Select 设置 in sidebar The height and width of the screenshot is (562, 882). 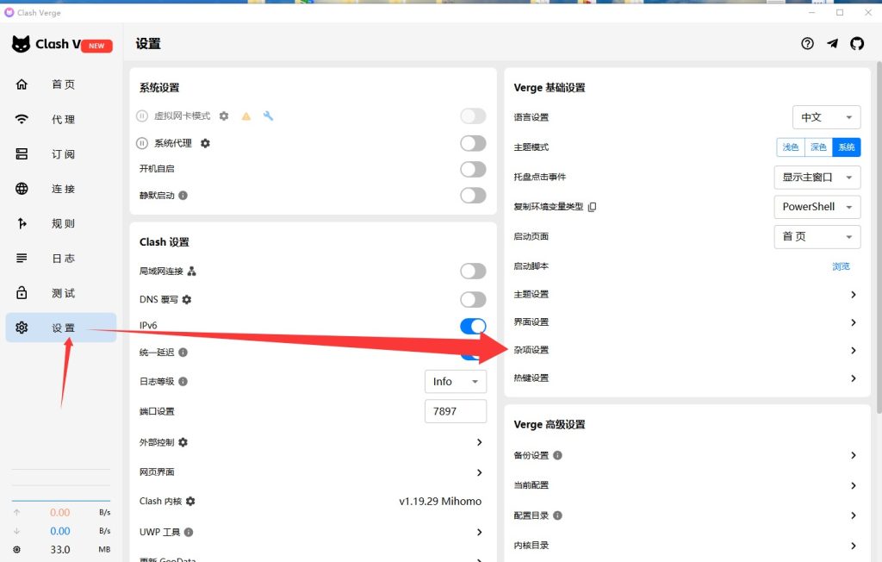[61, 328]
